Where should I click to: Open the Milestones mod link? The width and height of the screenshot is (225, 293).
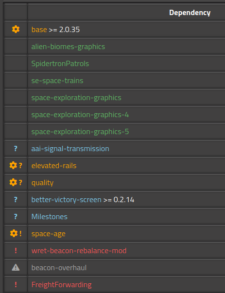coord(50,217)
